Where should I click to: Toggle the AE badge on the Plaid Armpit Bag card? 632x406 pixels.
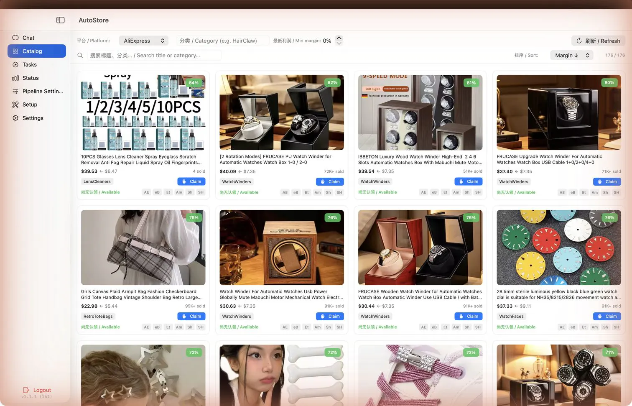coord(146,327)
